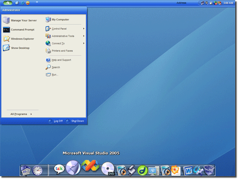Launch the orange flower dock icon
The height and width of the screenshot is (179, 238).
pyautogui.click(x=175, y=170)
